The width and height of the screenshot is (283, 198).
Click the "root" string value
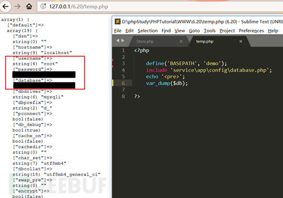(x=50, y=64)
